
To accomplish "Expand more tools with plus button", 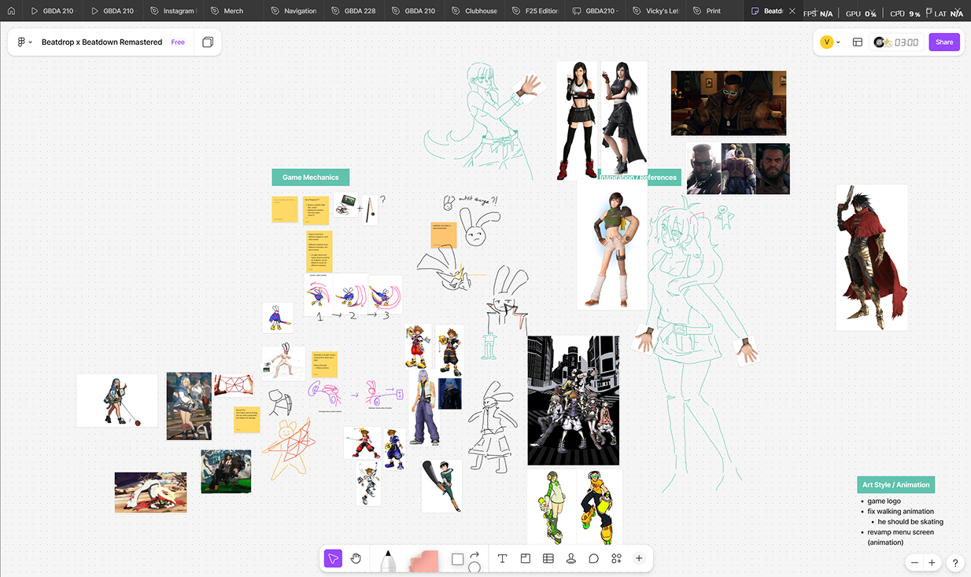I will 639,559.
